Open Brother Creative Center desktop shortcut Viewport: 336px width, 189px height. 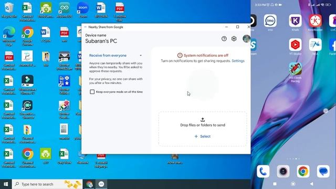[x=64, y=109]
